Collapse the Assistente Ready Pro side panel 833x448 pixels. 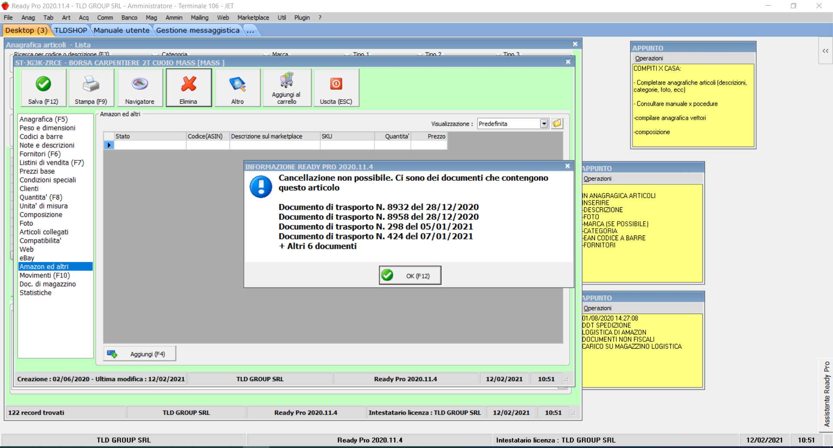(825, 51)
